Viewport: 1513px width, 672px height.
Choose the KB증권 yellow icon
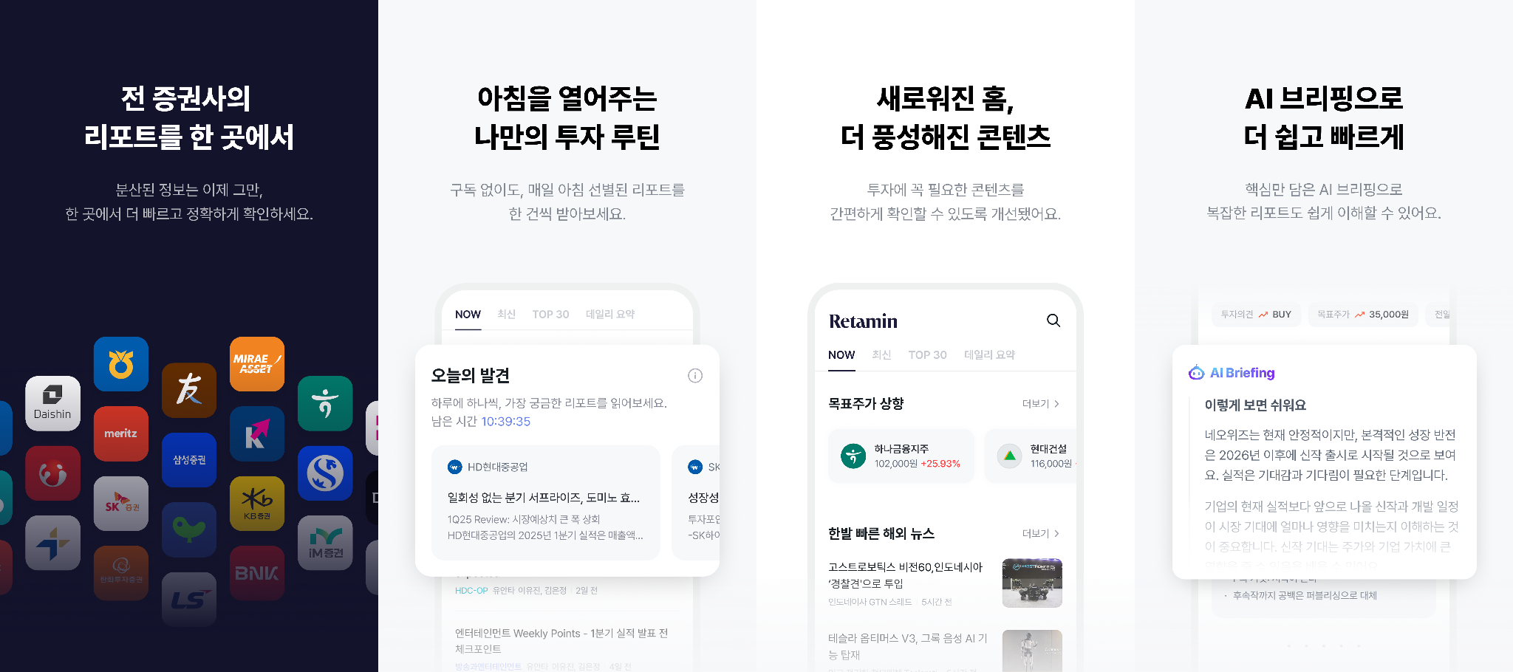click(x=257, y=504)
